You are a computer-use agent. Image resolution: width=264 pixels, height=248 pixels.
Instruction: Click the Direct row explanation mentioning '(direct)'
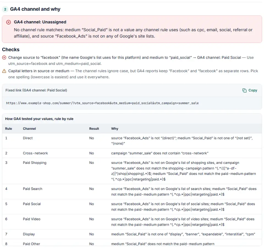(182, 141)
